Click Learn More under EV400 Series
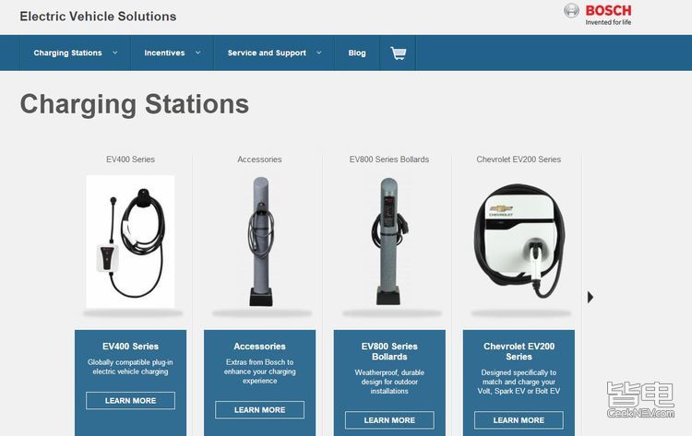The image size is (692, 436). 130,401
